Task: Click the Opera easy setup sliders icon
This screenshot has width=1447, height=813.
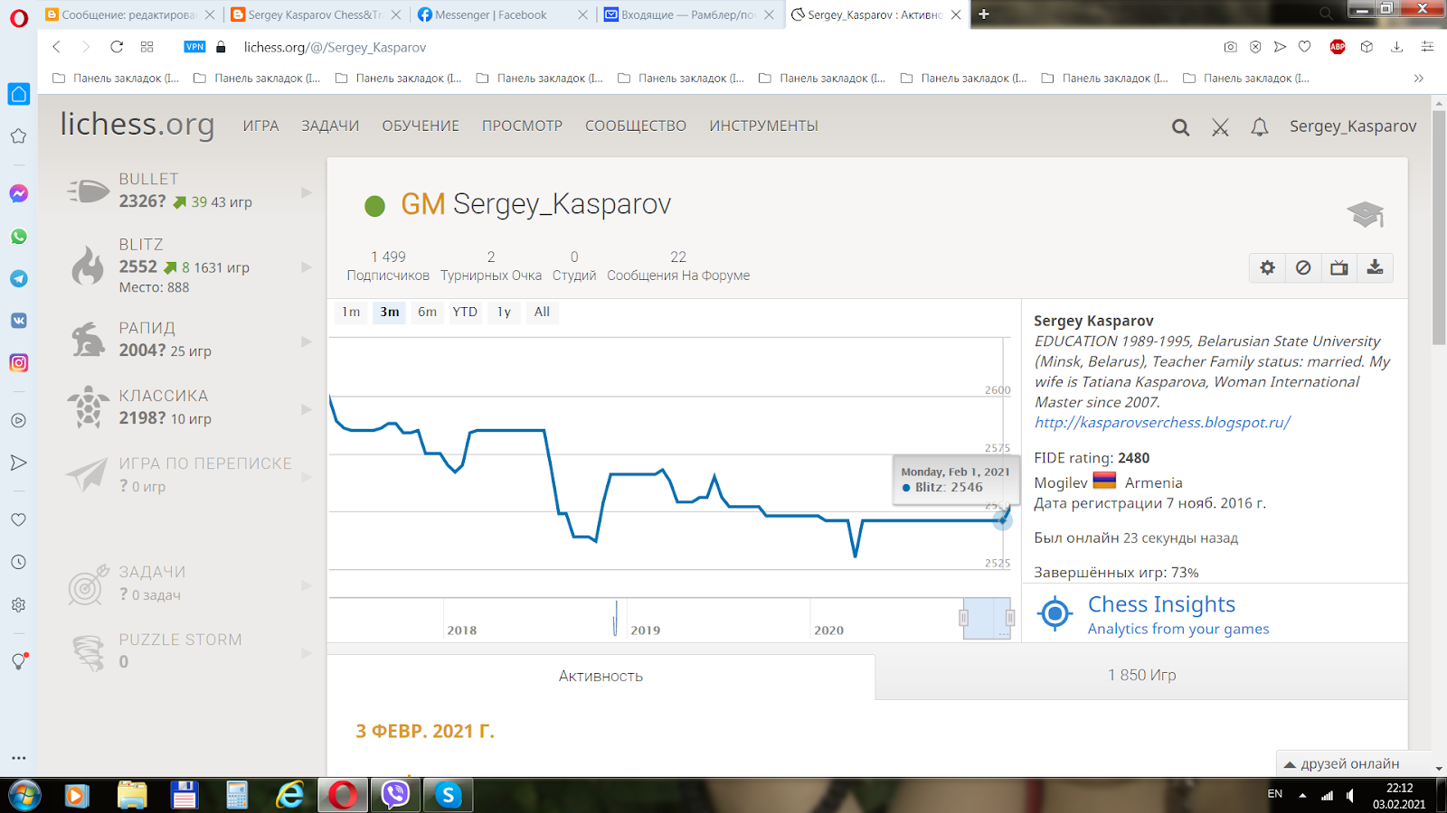Action: tap(1427, 47)
